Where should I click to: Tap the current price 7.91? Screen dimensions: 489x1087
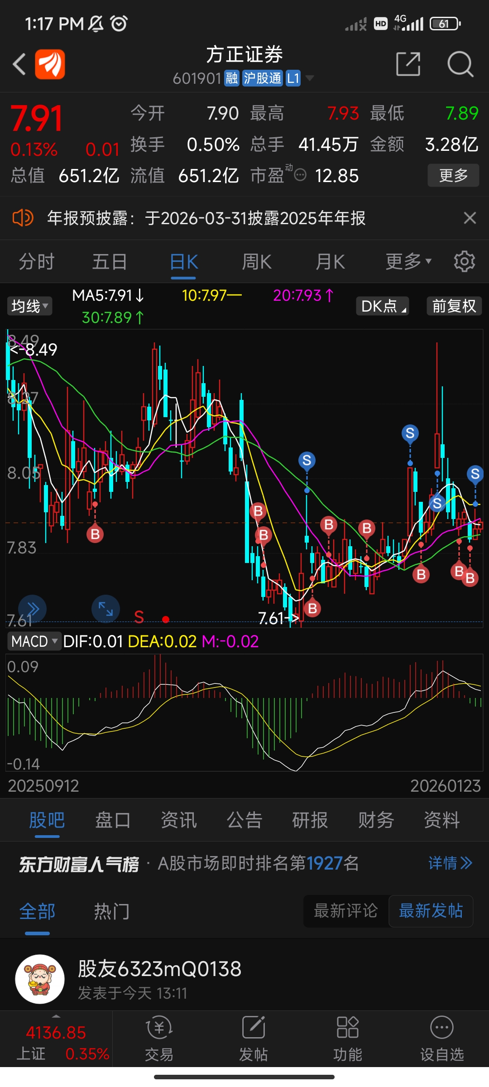(x=36, y=119)
